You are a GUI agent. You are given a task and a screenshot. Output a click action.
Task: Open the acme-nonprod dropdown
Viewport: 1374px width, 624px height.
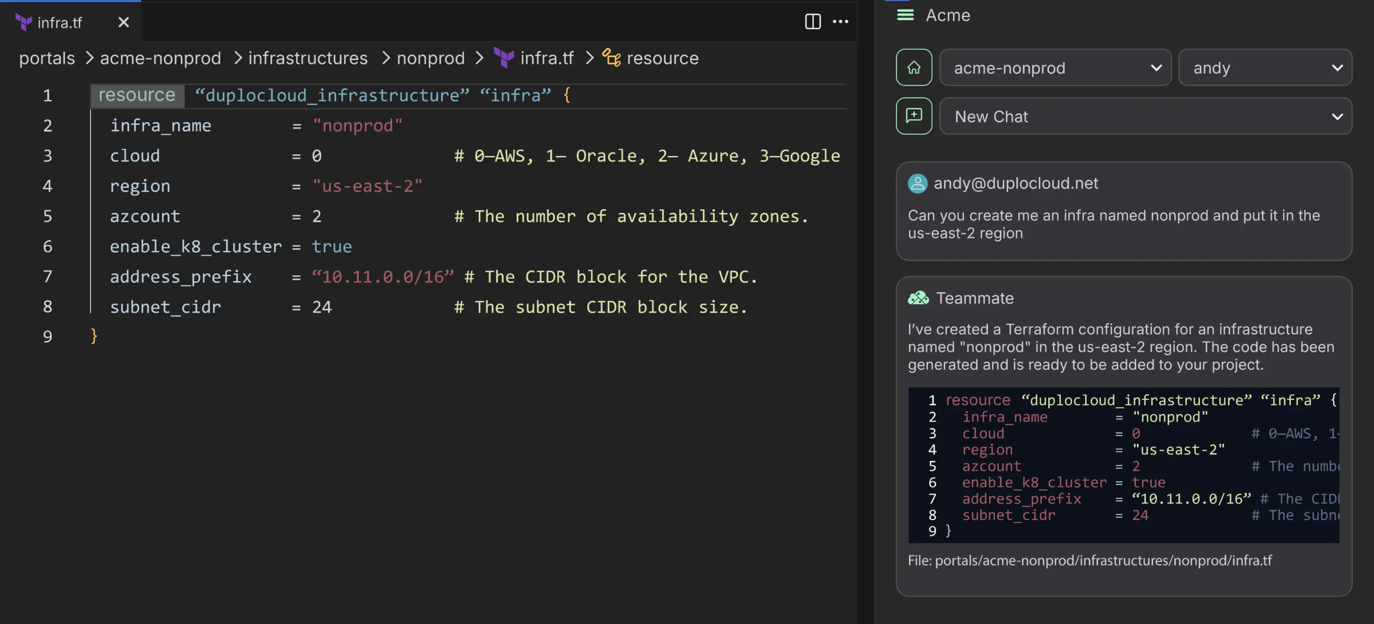(1055, 68)
